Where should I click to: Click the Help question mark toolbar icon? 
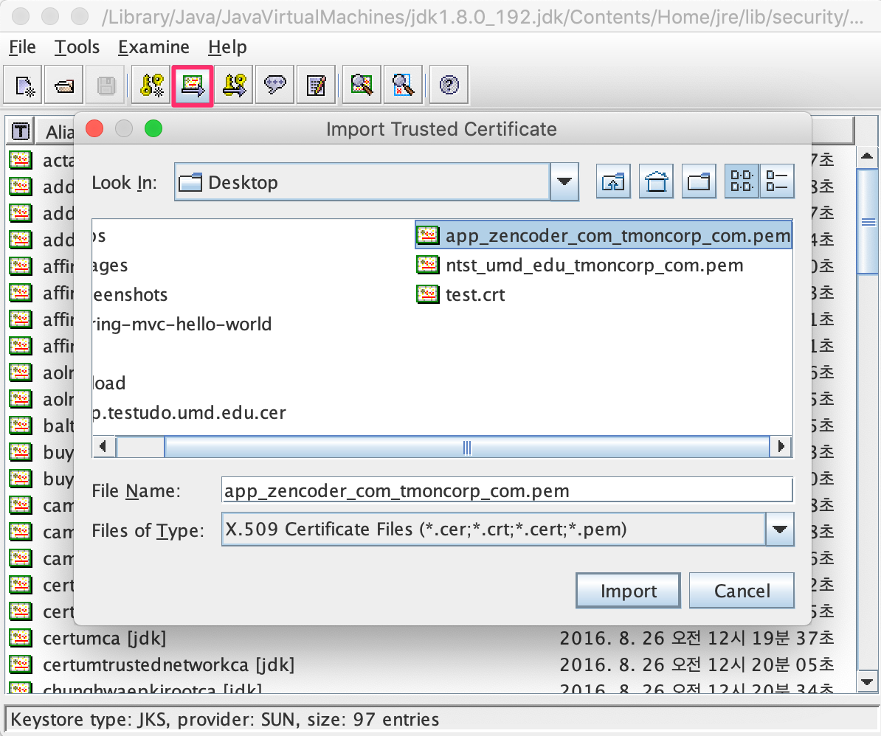pyautogui.click(x=449, y=86)
